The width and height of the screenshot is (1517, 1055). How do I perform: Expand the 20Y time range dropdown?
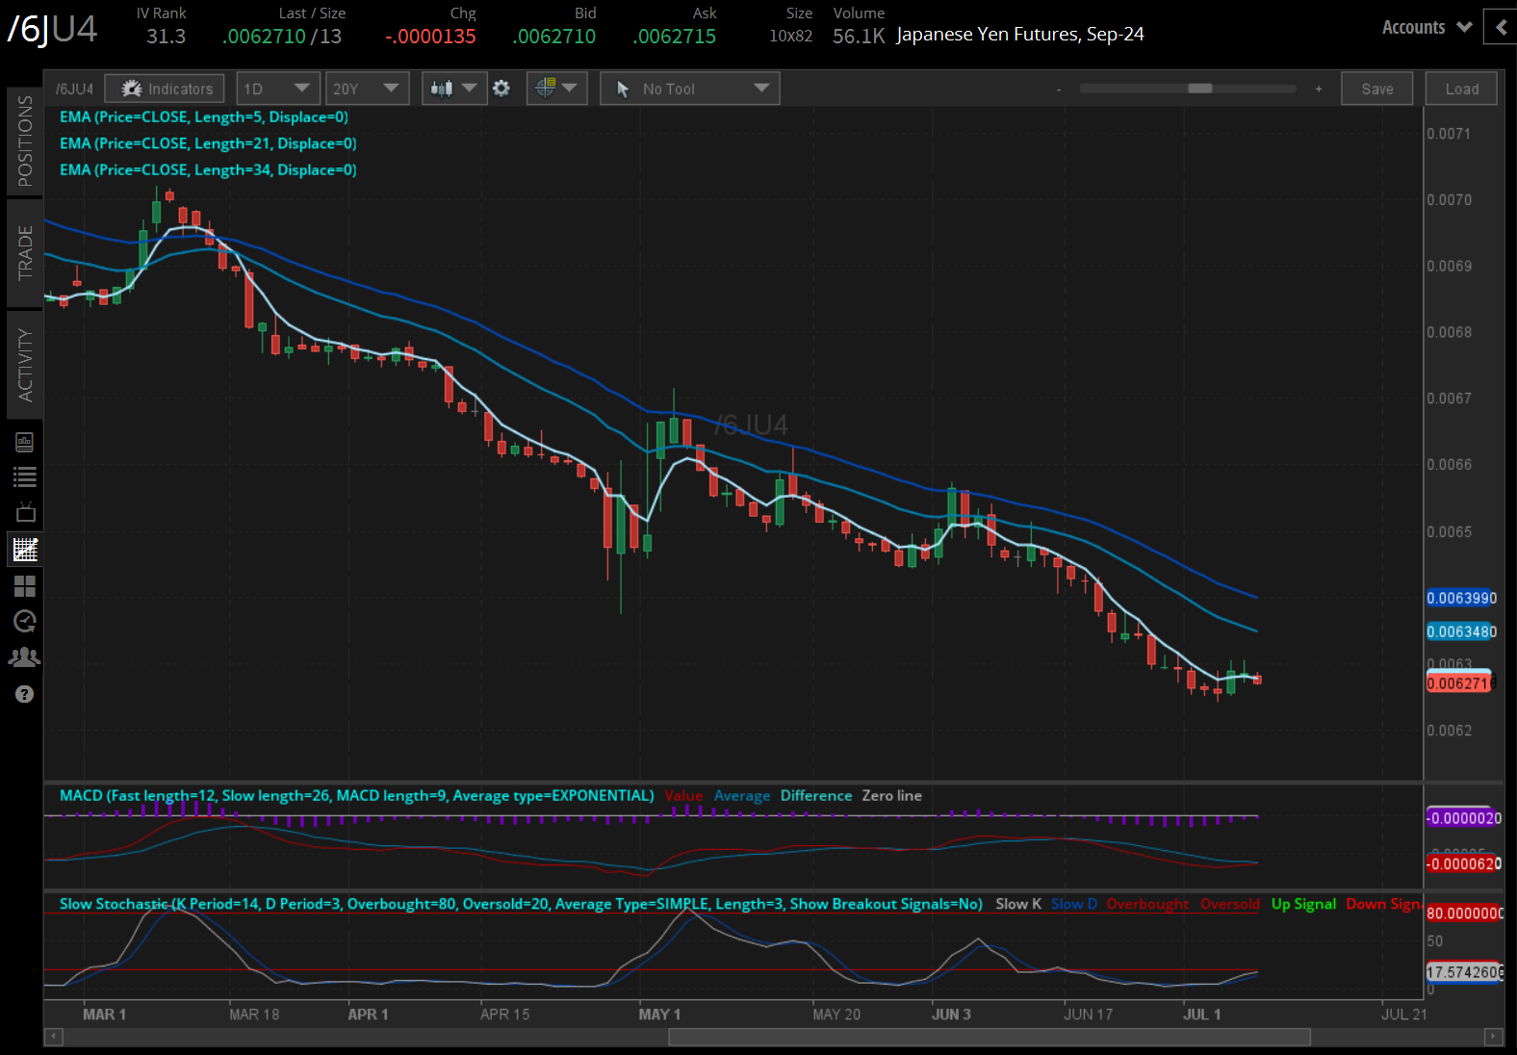[367, 89]
